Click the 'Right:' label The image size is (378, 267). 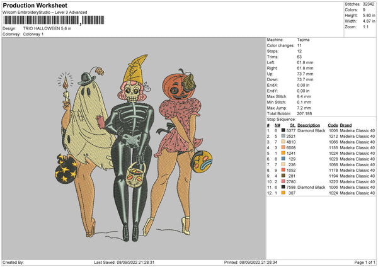[272, 68]
